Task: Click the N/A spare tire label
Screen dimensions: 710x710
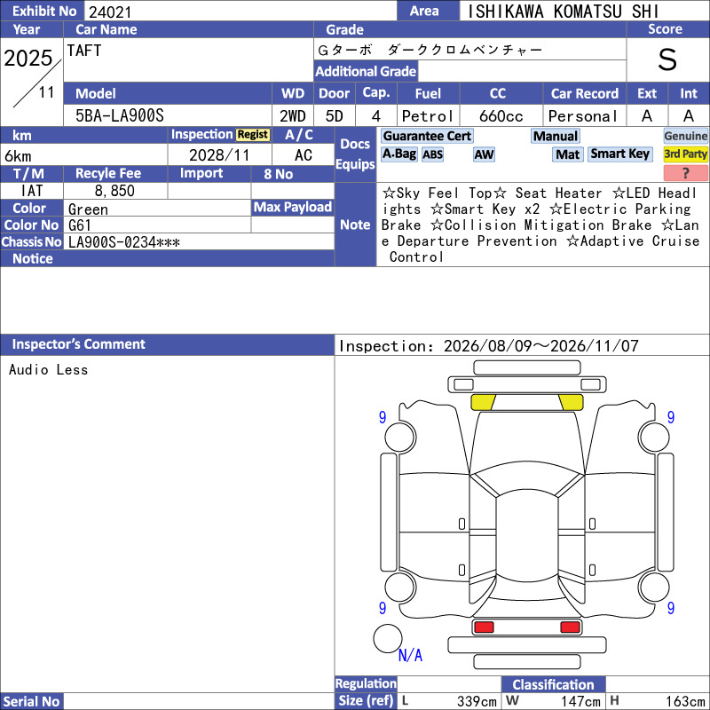Action: 410,655
